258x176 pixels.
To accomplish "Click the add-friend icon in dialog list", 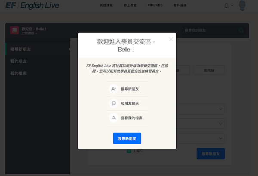I will click(114, 89).
